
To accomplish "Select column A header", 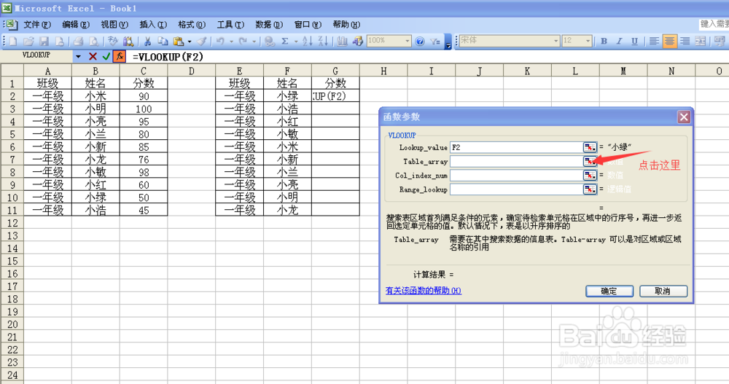I will (x=47, y=71).
